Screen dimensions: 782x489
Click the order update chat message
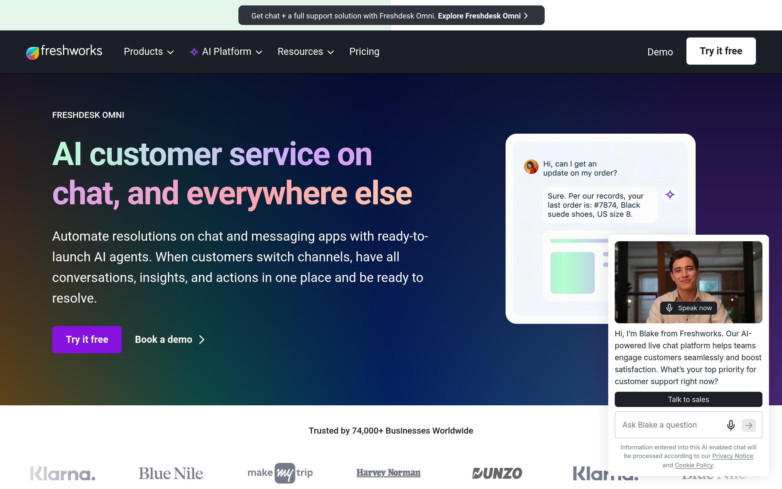click(580, 168)
